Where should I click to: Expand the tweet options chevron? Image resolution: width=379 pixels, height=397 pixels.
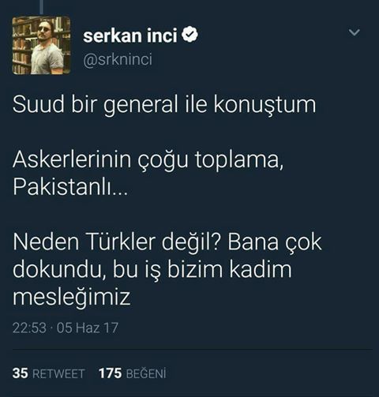pyautogui.click(x=354, y=32)
